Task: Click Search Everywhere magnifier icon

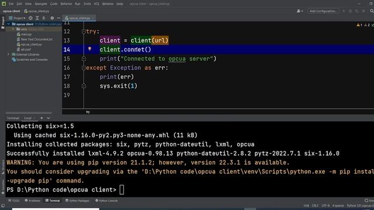Action: pos(372,11)
